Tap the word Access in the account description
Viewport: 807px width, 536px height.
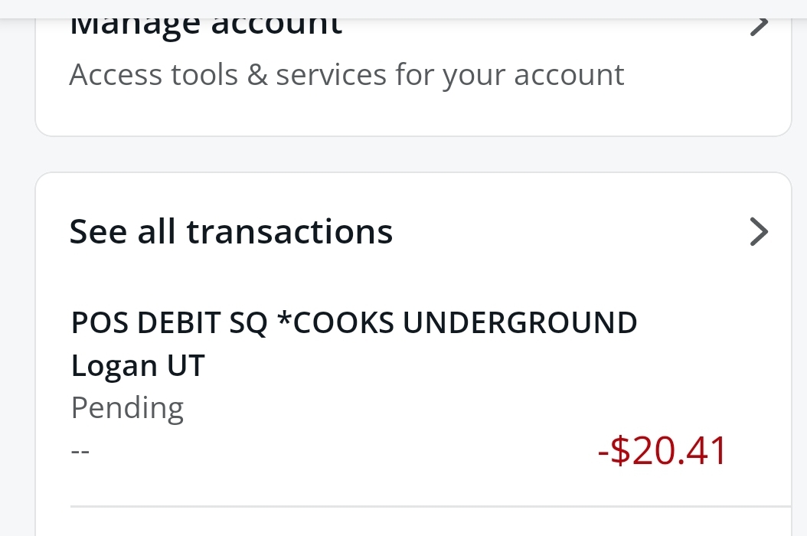(115, 75)
